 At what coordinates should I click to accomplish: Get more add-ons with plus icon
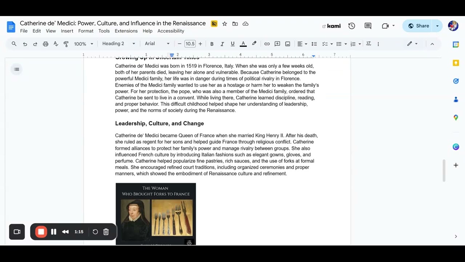456,165
